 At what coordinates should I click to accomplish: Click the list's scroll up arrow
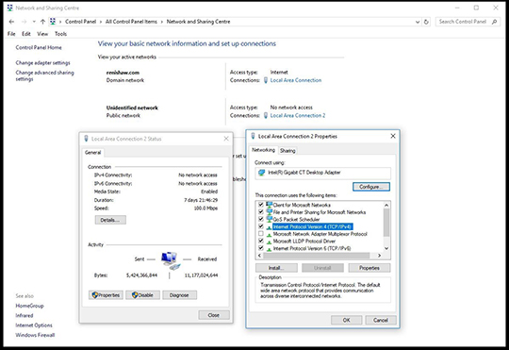click(x=386, y=205)
